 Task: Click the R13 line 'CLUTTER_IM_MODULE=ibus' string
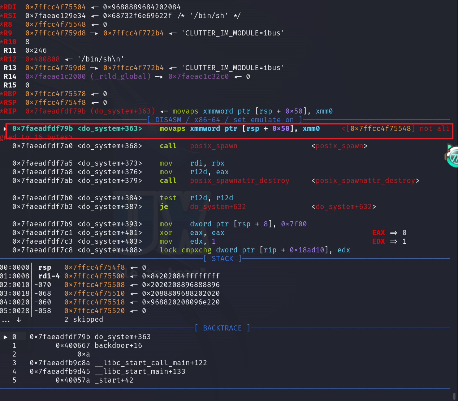pos(233,68)
